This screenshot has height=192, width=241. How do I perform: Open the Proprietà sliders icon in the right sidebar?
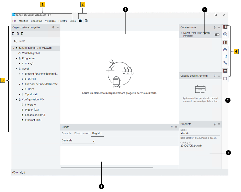point(225,56)
